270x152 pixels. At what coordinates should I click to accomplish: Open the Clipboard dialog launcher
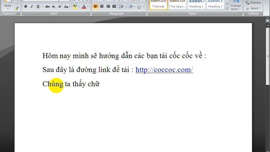(x=19, y=14)
